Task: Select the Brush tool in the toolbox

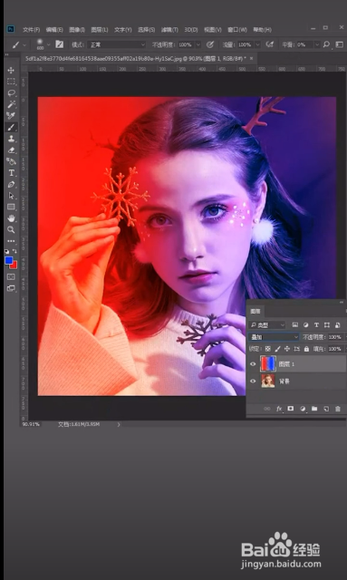Action: (11, 127)
